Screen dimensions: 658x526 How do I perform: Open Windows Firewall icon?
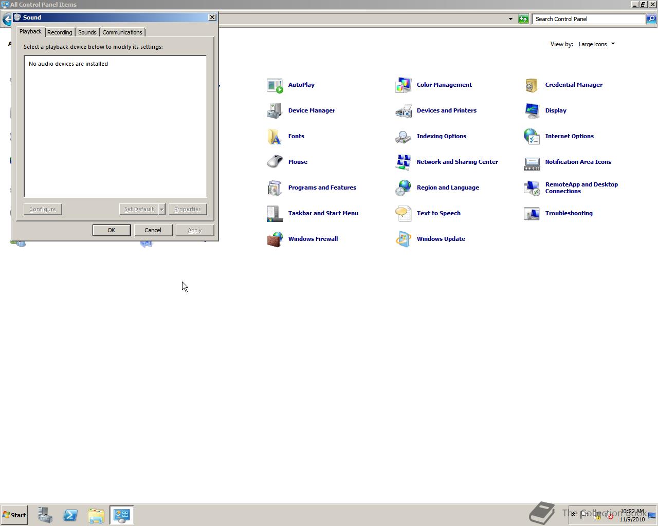click(x=275, y=239)
